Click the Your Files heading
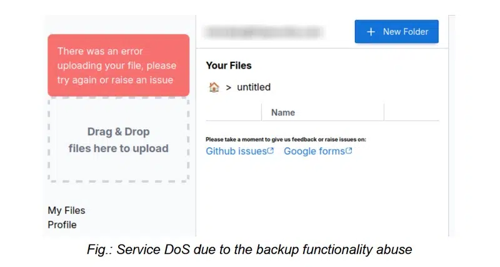 pos(229,66)
